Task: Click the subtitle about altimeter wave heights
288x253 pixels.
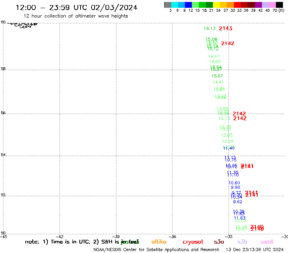Action: click(76, 16)
